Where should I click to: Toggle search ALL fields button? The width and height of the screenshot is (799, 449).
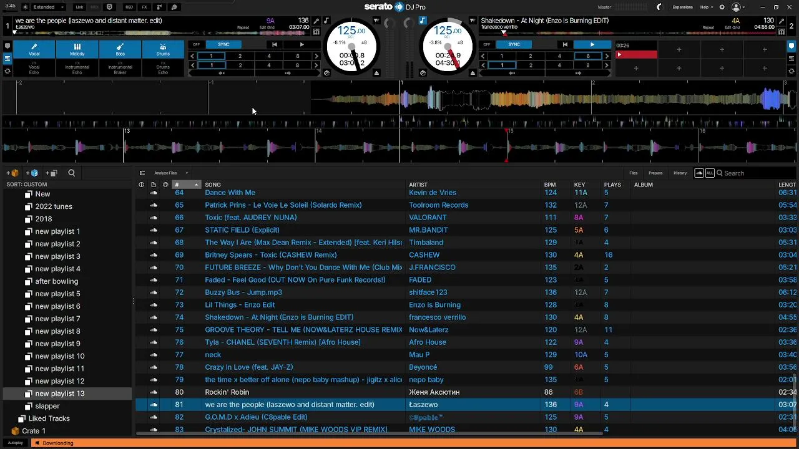(x=710, y=173)
